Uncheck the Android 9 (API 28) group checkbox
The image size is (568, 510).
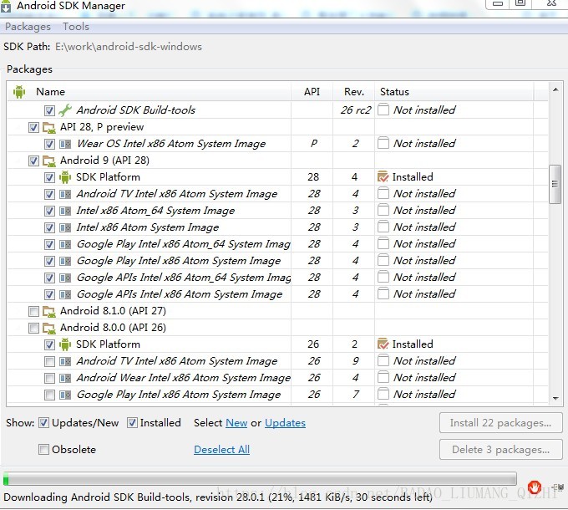[33, 161]
